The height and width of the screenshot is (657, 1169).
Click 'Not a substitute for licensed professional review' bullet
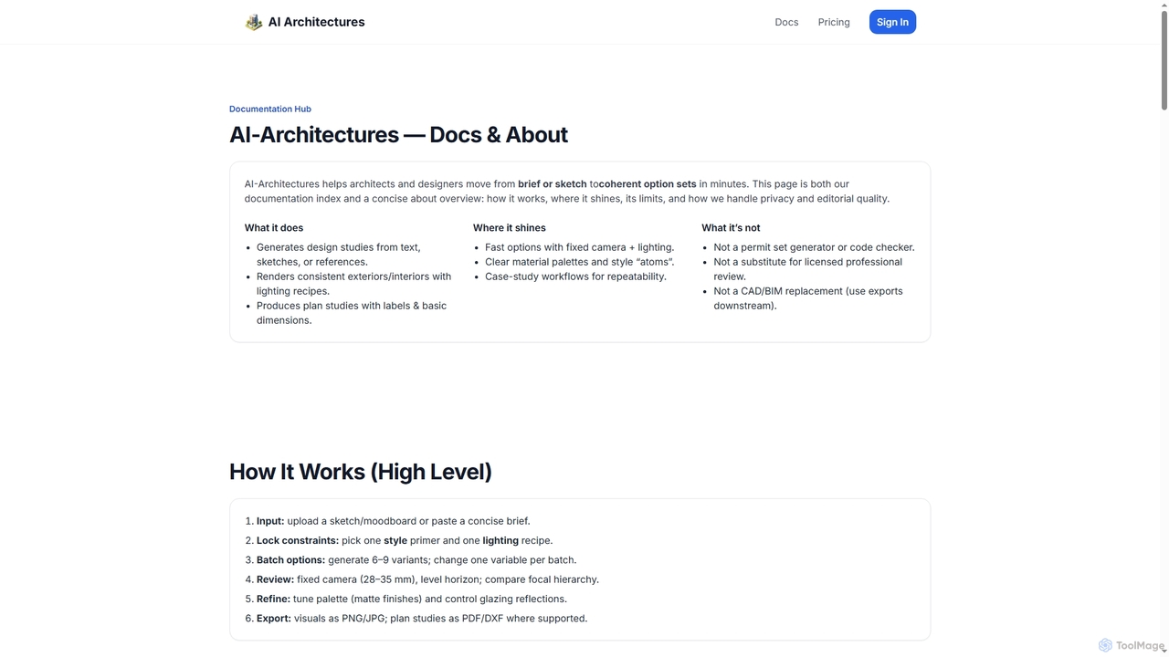point(808,269)
